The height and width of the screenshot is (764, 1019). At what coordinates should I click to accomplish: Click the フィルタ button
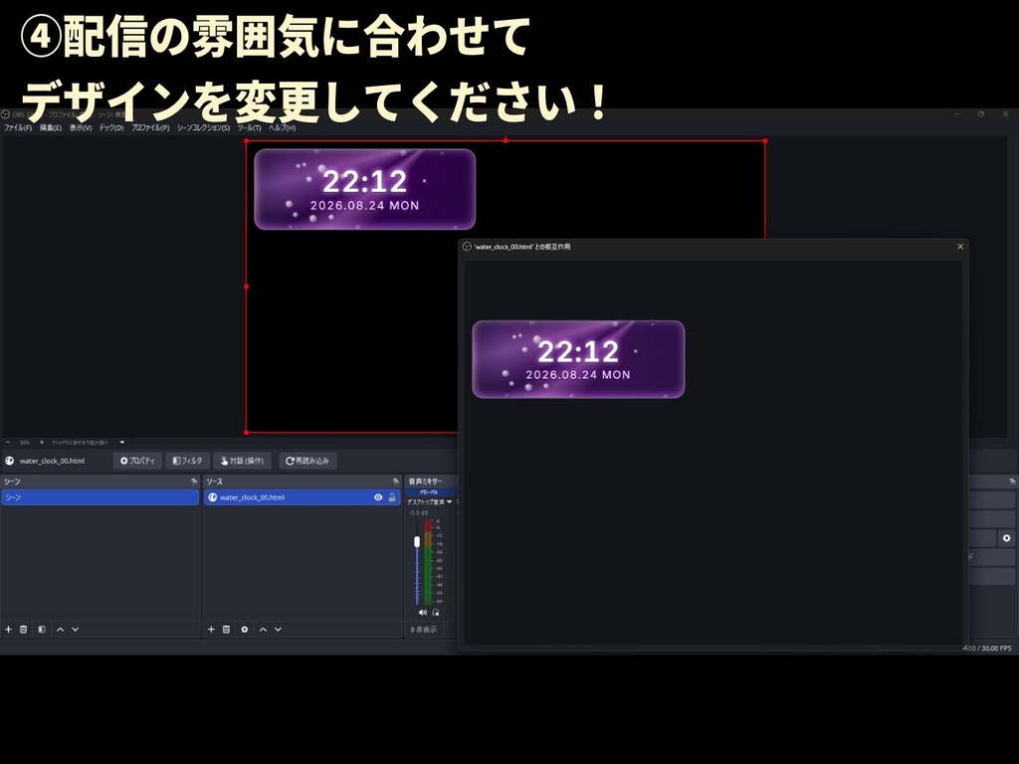(188, 461)
